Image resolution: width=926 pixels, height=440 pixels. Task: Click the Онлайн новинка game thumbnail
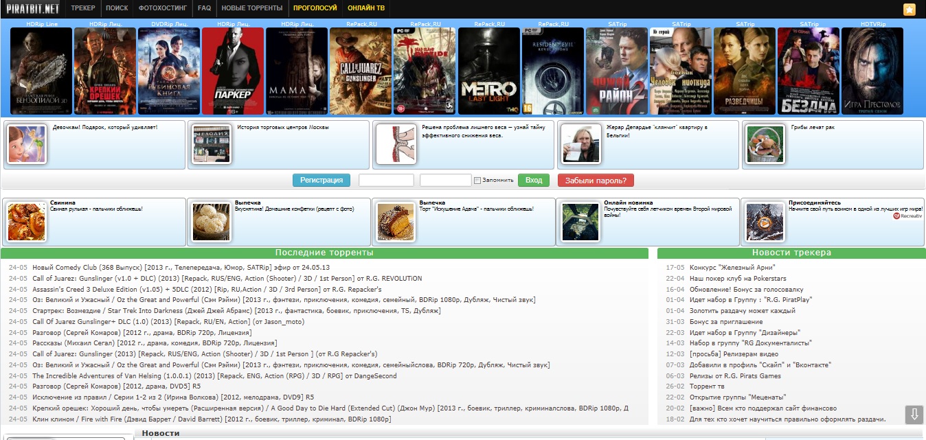point(581,222)
